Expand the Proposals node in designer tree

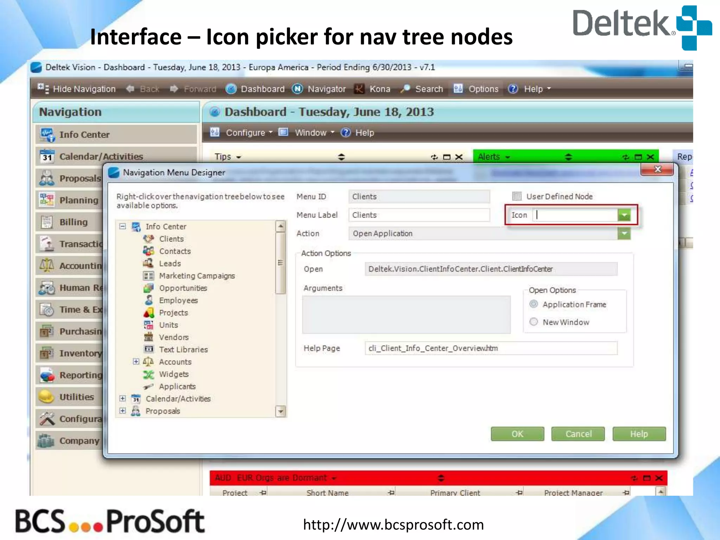(x=122, y=411)
